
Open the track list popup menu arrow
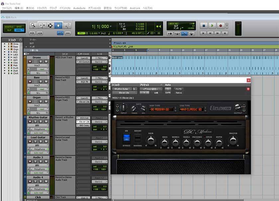coord(20,40)
